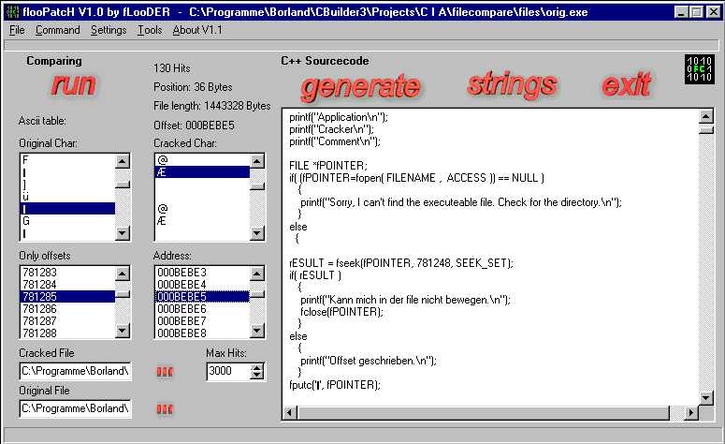Open the About V1.1 menu
The height and width of the screenshot is (444, 725).
point(198,30)
